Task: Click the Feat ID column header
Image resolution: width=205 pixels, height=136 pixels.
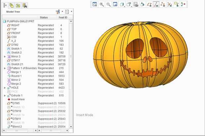Action: [63, 17]
